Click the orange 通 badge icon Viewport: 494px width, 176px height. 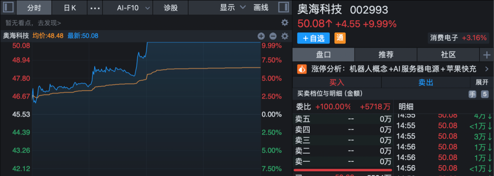(x=340, y=38)
